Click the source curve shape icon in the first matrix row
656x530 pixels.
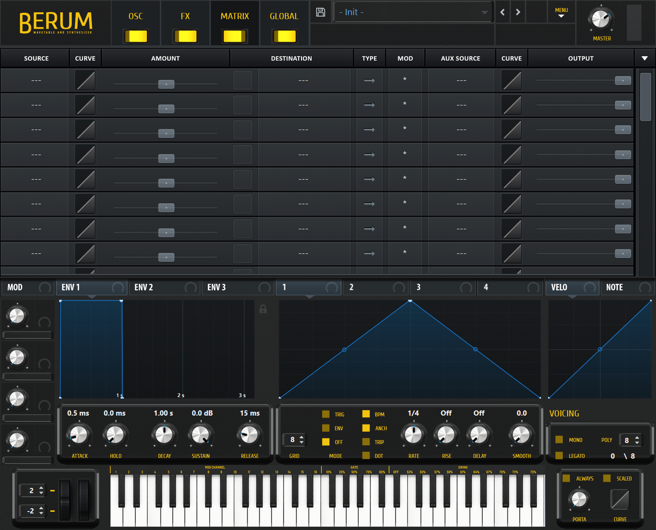[x=85, y=80]
